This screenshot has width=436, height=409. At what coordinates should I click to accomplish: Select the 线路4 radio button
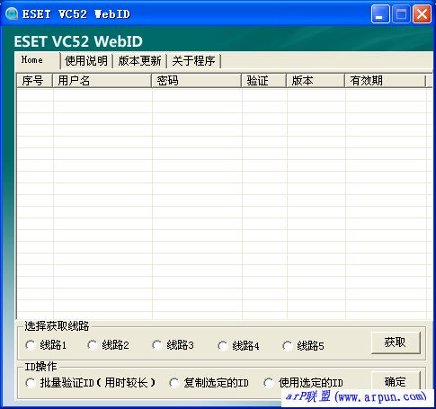pyautogui.click(x=238, y=346)
